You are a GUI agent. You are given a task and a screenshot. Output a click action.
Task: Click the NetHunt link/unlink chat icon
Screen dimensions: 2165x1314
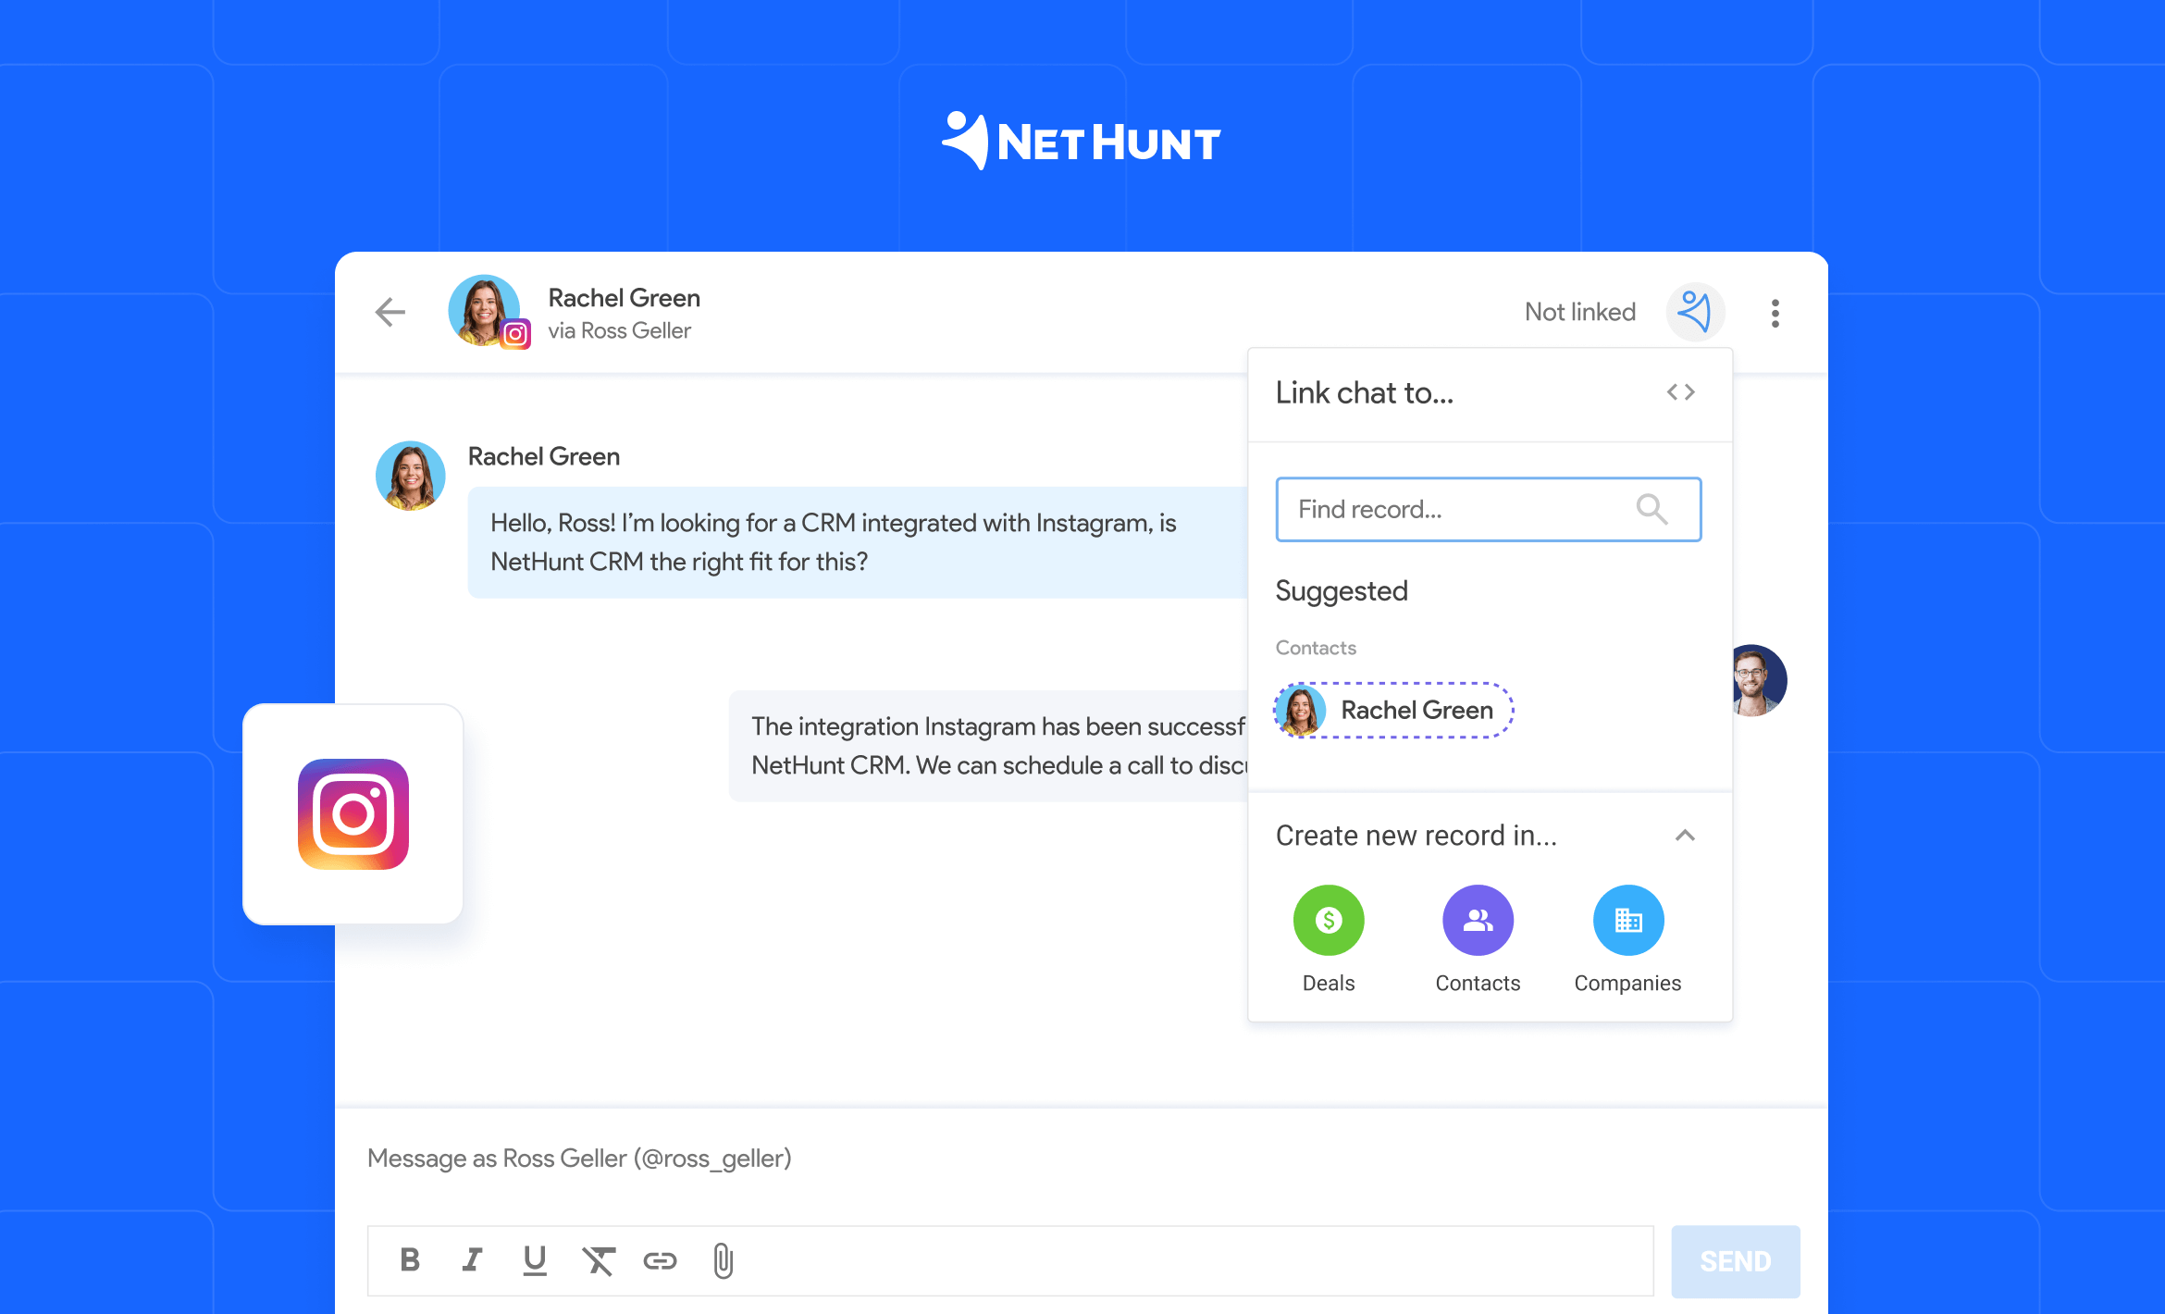click(1690, 312)
